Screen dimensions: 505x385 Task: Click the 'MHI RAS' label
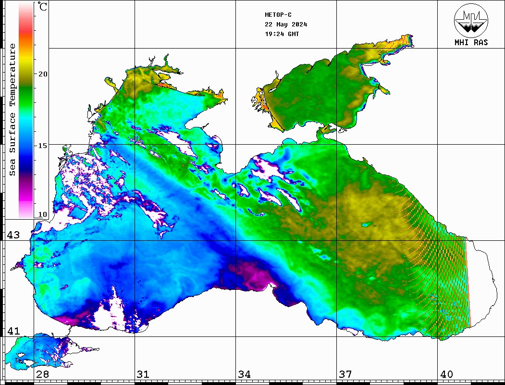click(471, 42)
